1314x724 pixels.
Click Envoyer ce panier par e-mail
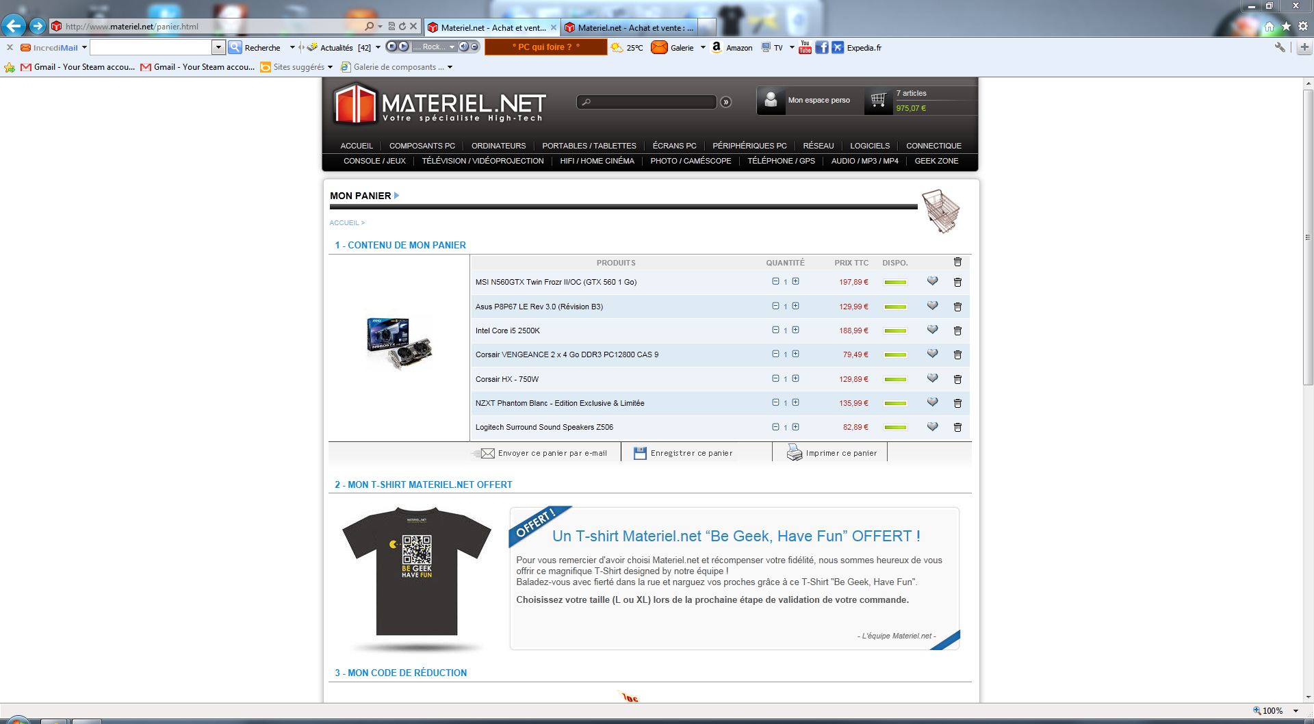point(552,453)
